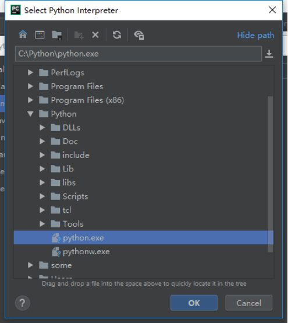
Task: Select the some folder label
Action: click(61, 265)
